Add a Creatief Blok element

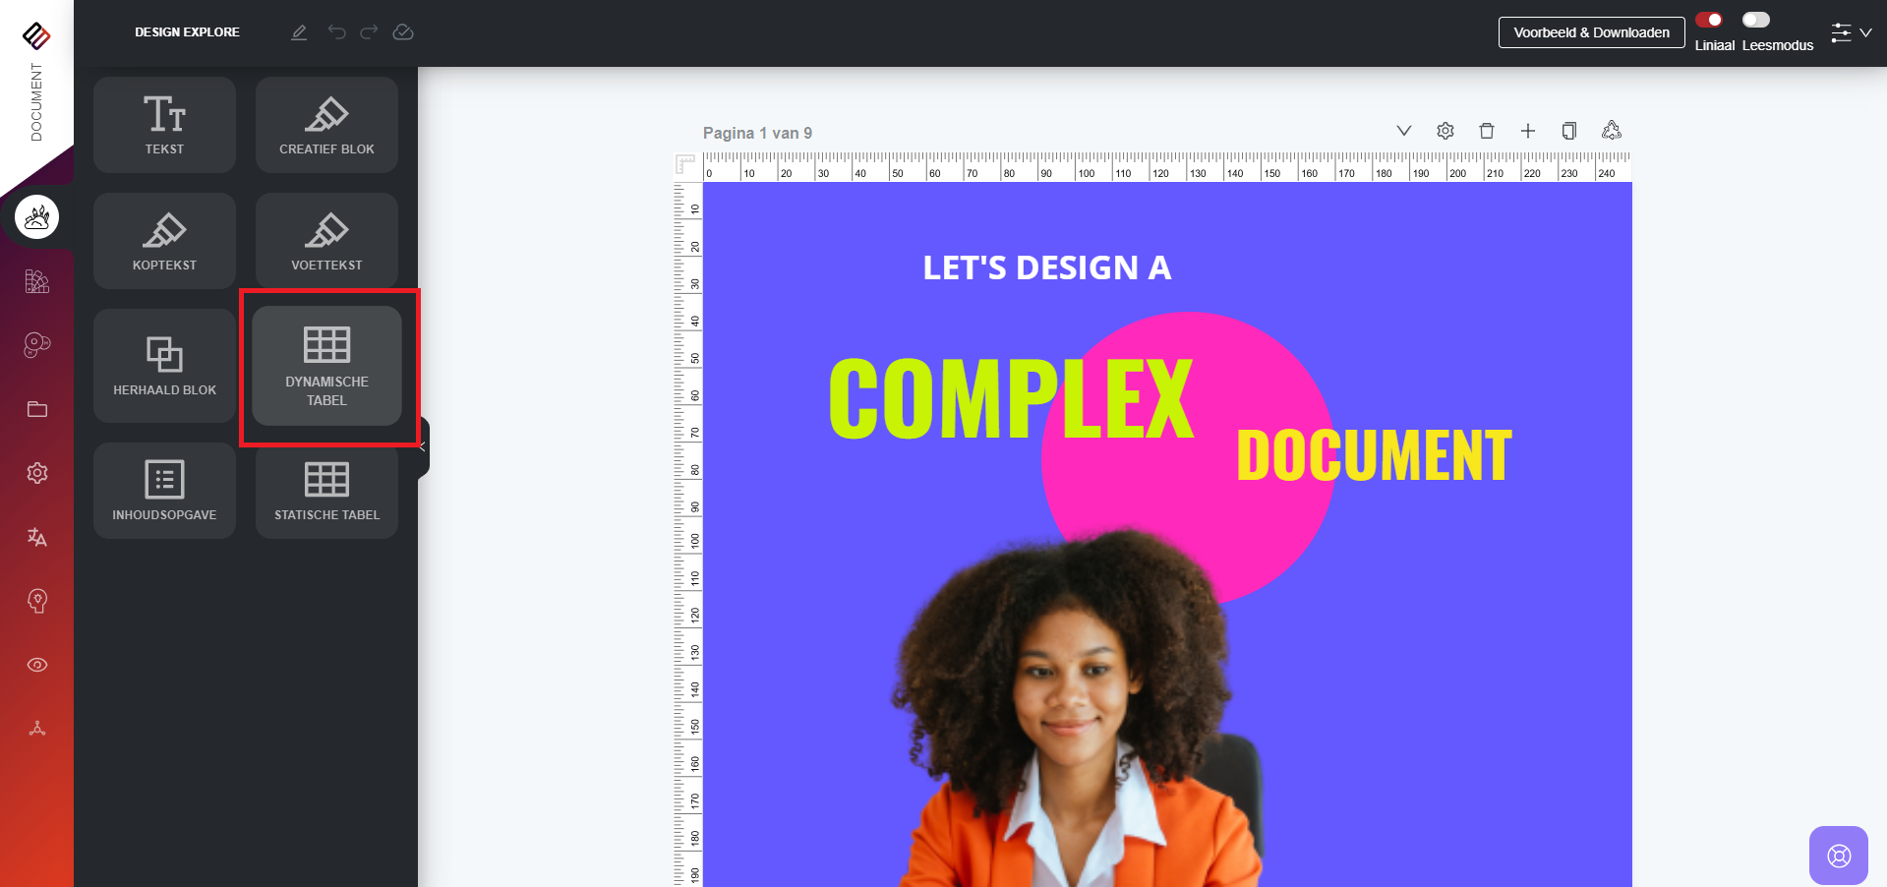pyautogui.click(x=326, y=125)
